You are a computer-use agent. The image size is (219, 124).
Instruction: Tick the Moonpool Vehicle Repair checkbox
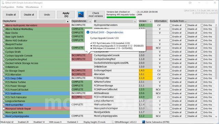click(x=4, y=109)
